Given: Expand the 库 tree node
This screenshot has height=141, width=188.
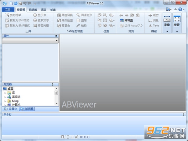Looking at the screenshot, I should 5,93.
